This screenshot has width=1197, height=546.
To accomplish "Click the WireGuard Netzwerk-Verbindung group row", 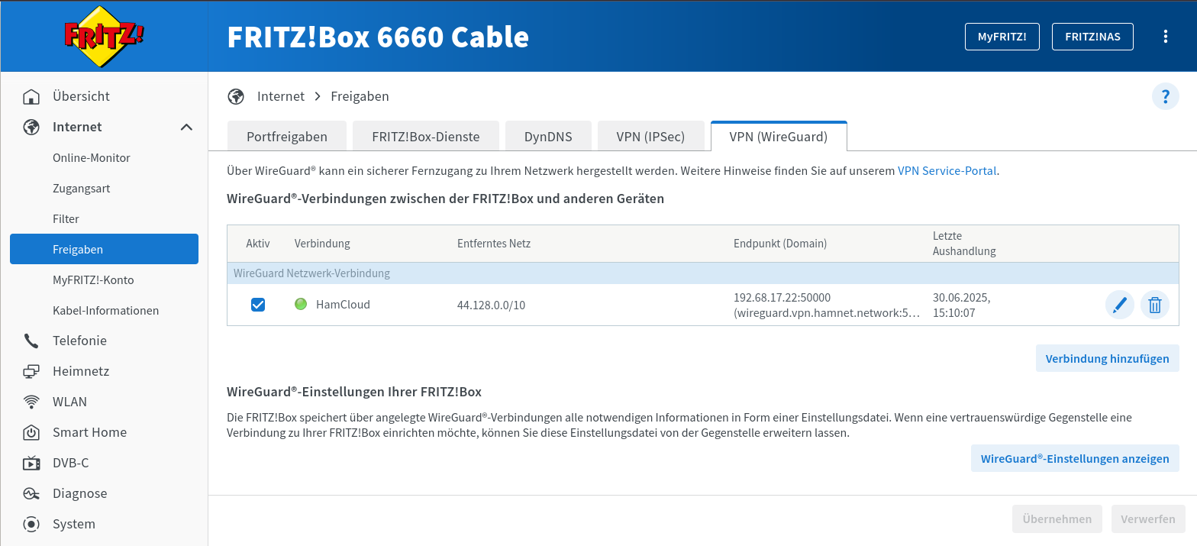I will (x=703, y=273).
